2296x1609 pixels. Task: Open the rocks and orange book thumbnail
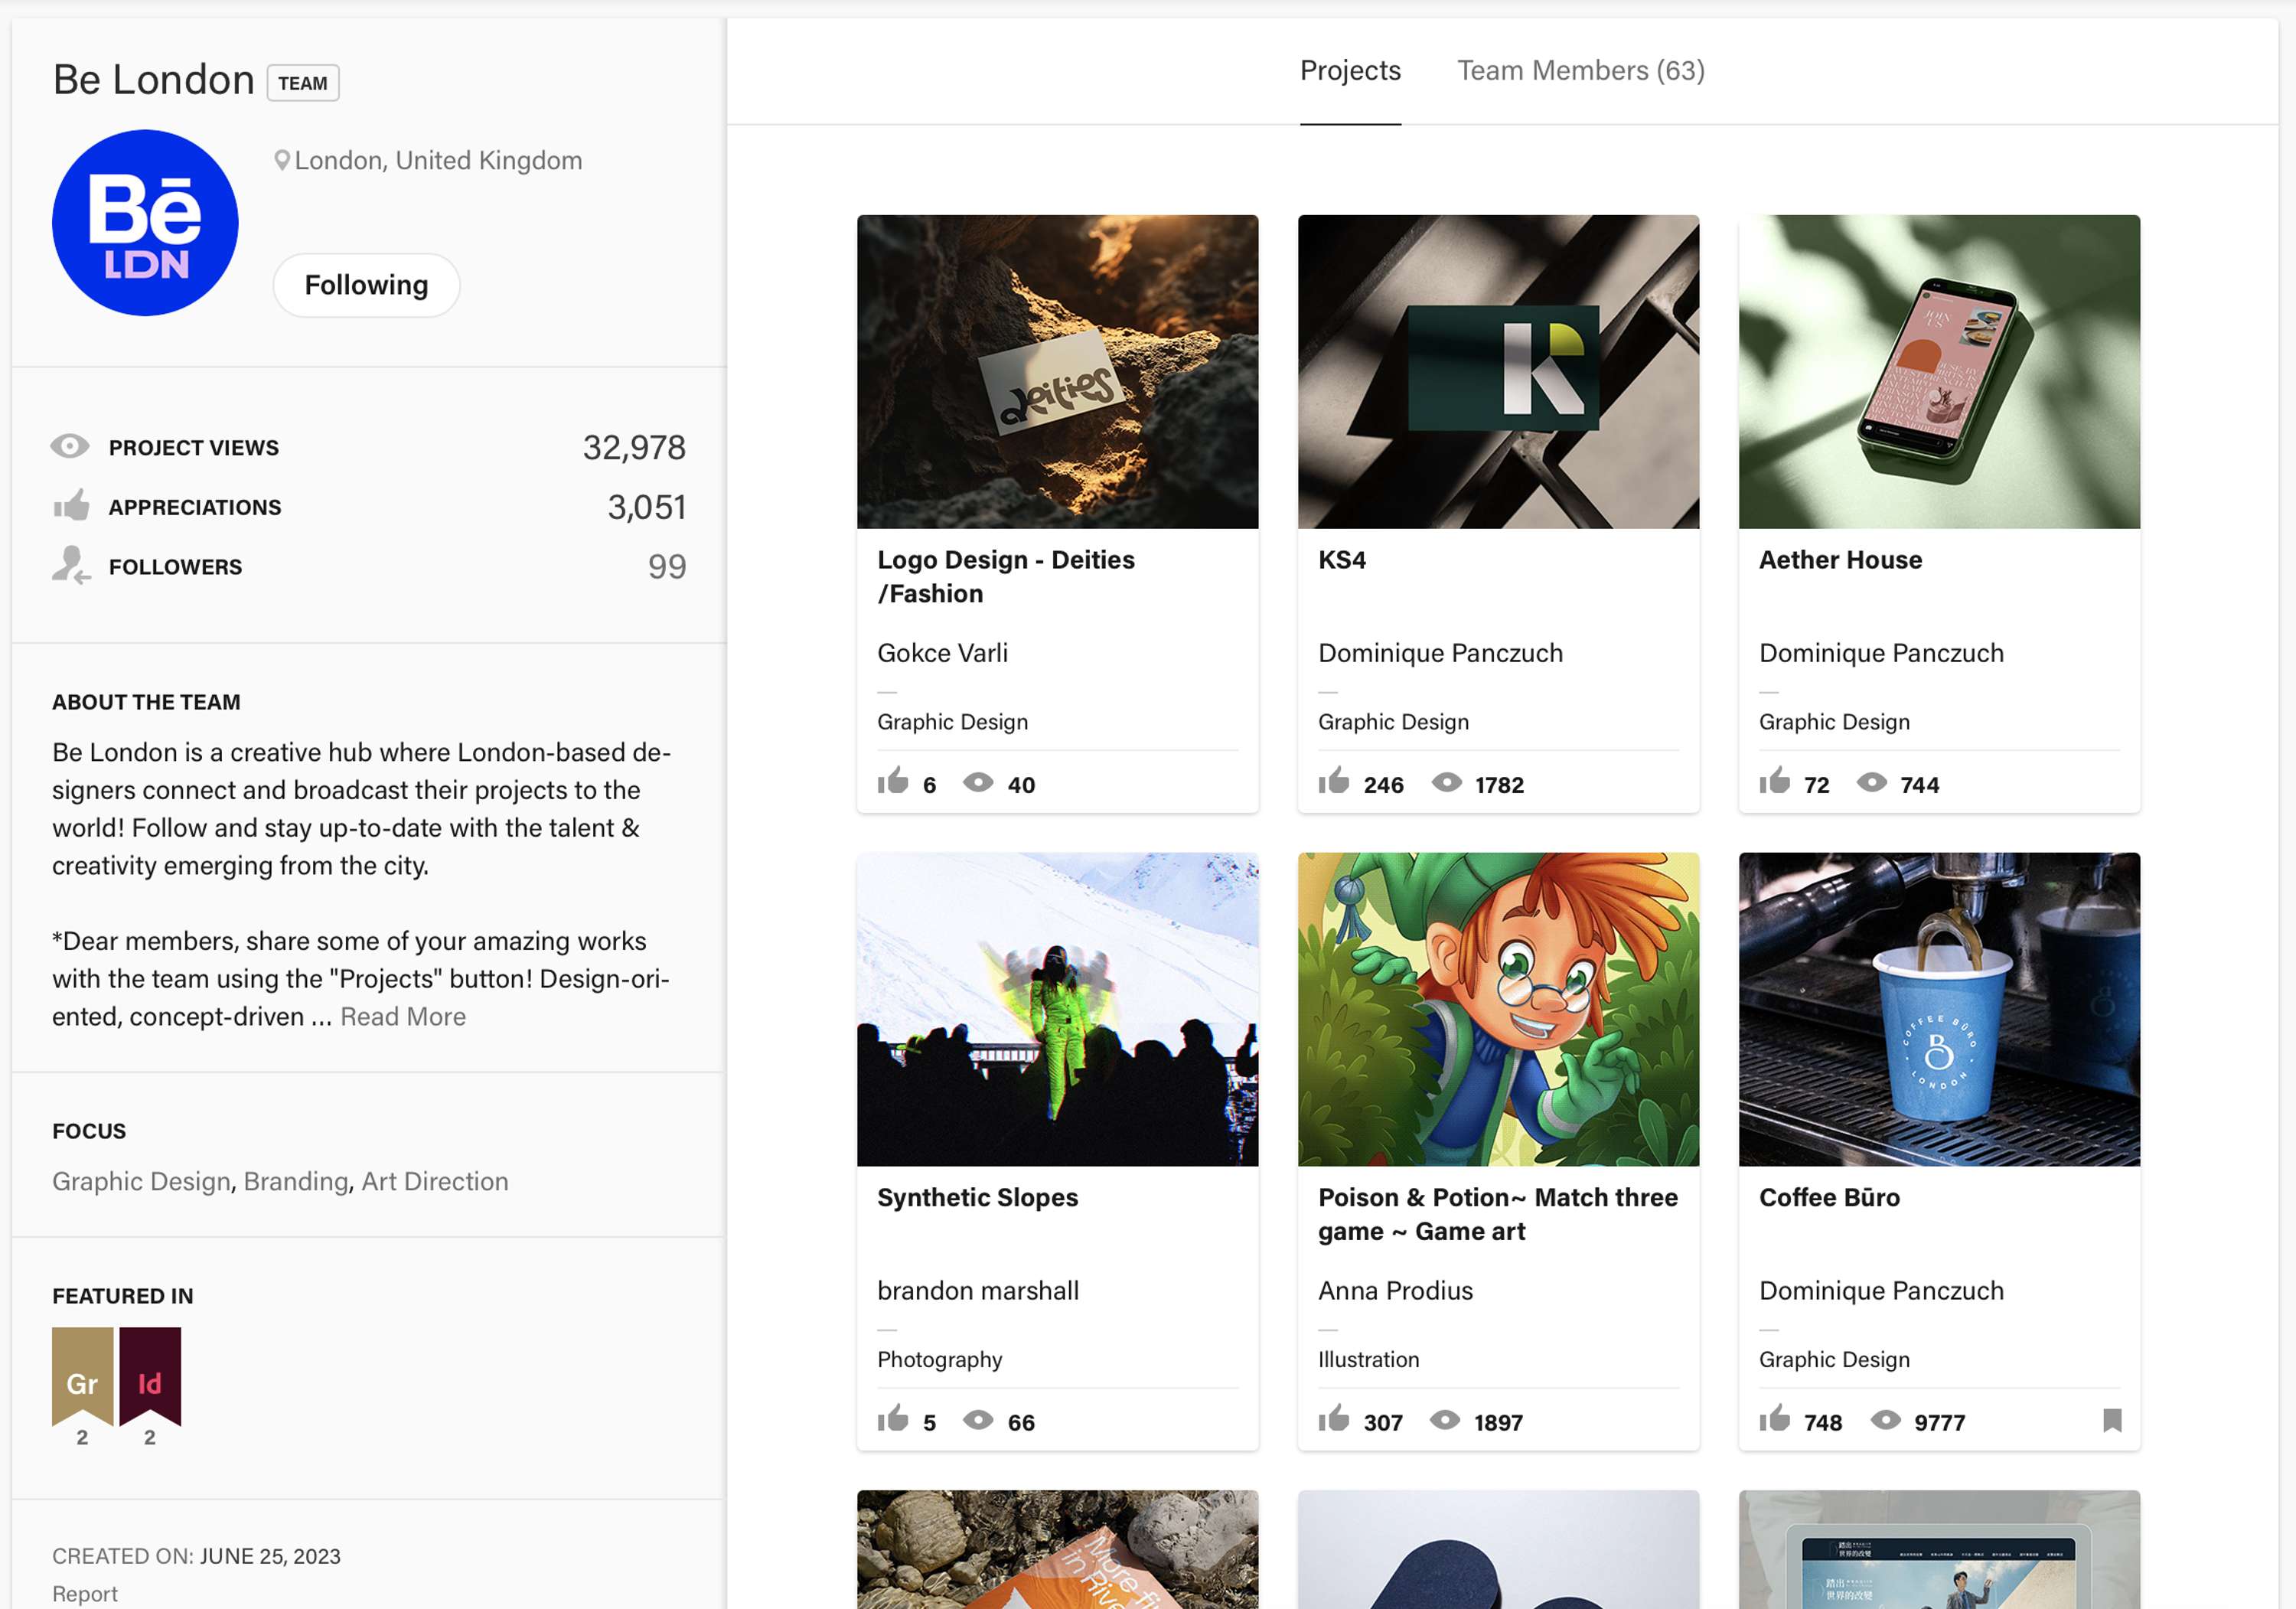(x=1057, y=1550)
